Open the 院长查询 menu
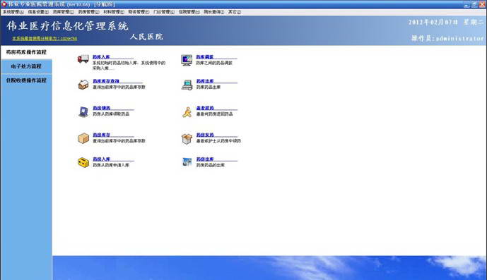The image size is (487, 280). click(x=213, y=12)
